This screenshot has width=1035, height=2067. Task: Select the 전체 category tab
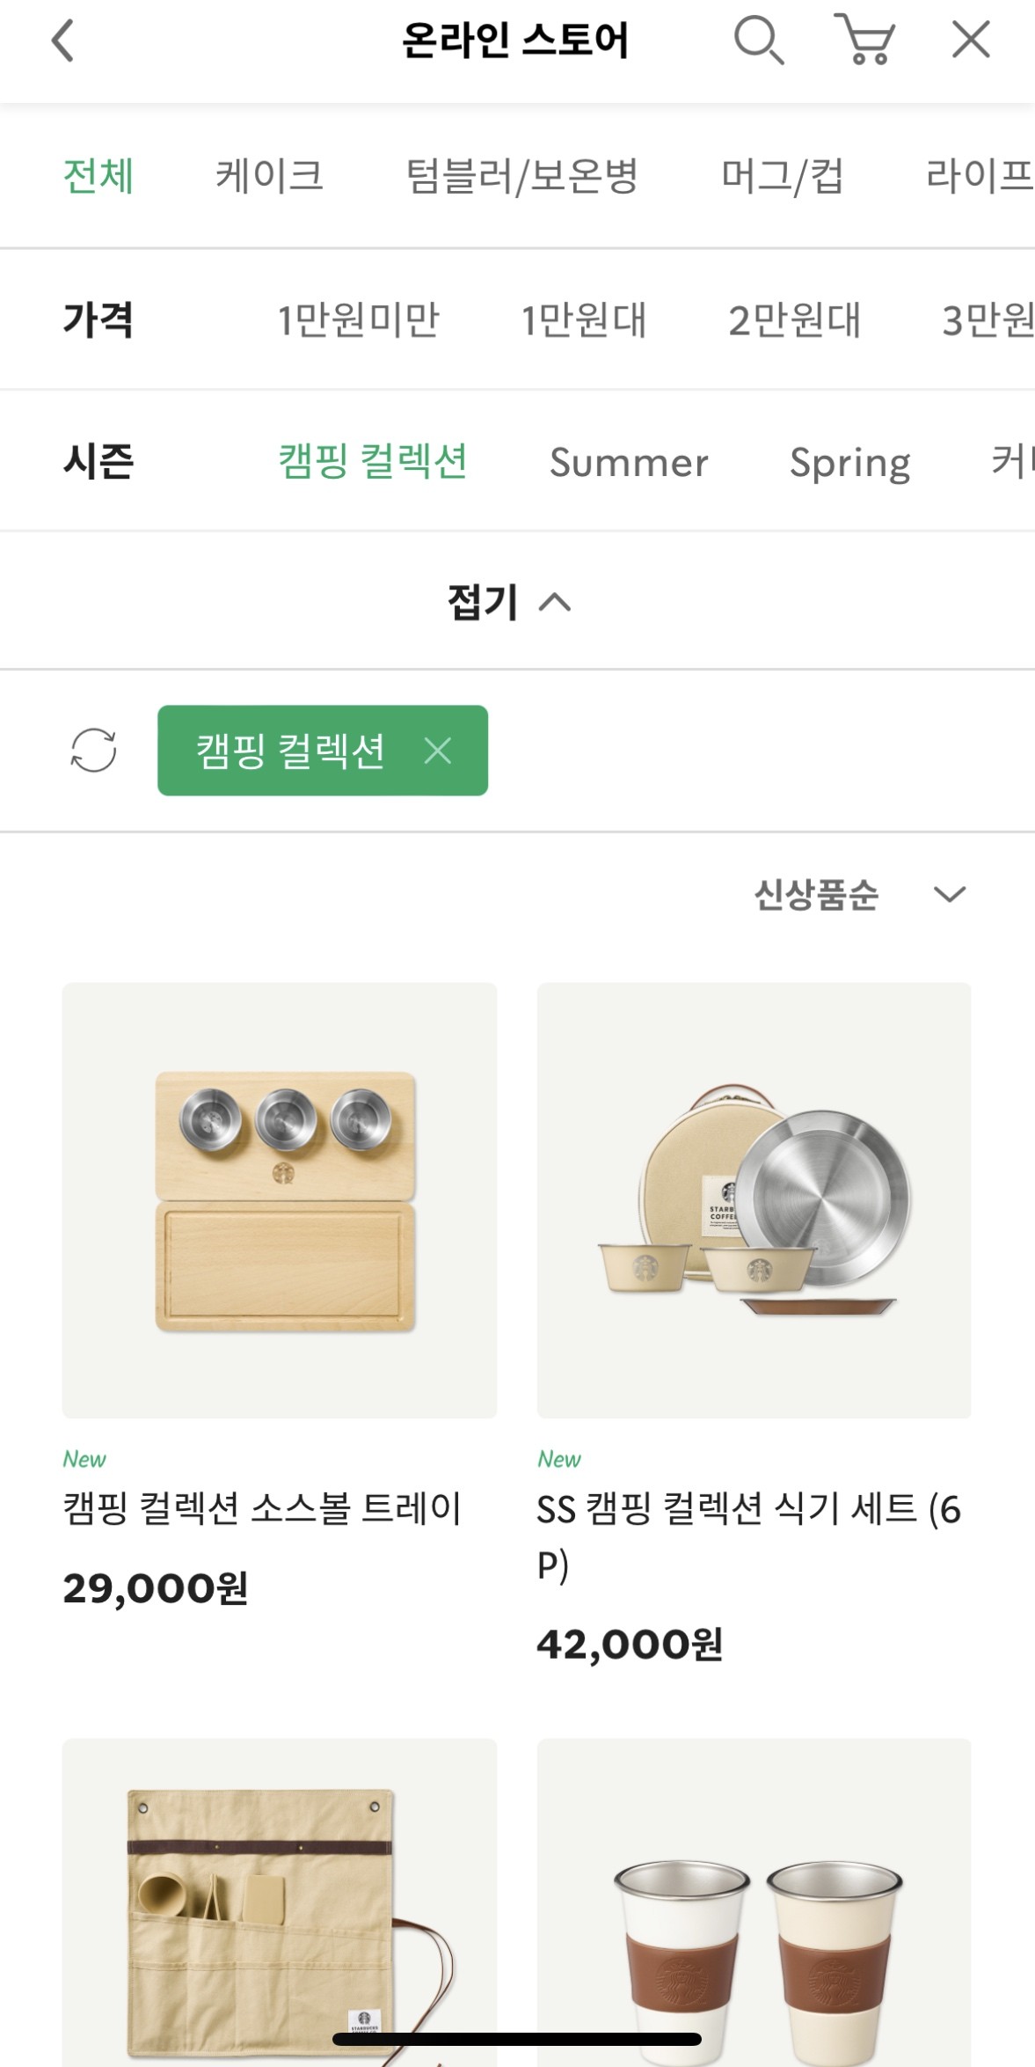[98, 176]
